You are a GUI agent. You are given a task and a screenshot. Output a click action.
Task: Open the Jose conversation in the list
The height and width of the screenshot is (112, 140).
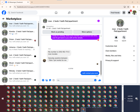pos(19,25)
